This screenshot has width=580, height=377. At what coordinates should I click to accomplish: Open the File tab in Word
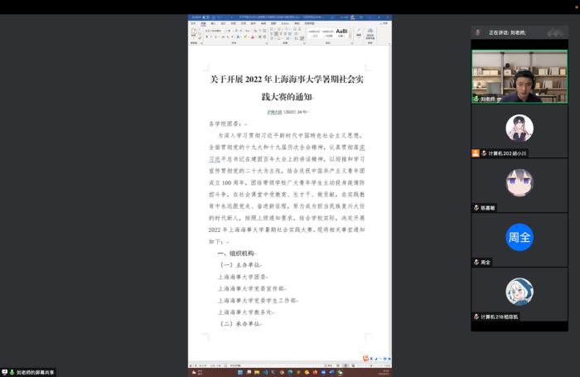pos(193,23)
